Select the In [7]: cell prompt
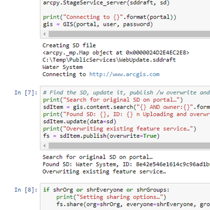 tap(26, 92)
